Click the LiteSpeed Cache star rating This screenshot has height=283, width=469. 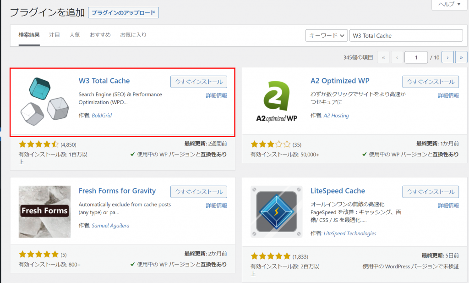tap(270, 256)
